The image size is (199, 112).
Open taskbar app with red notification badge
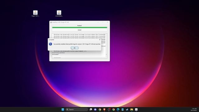pyautogui.click(x=109, y=110)
